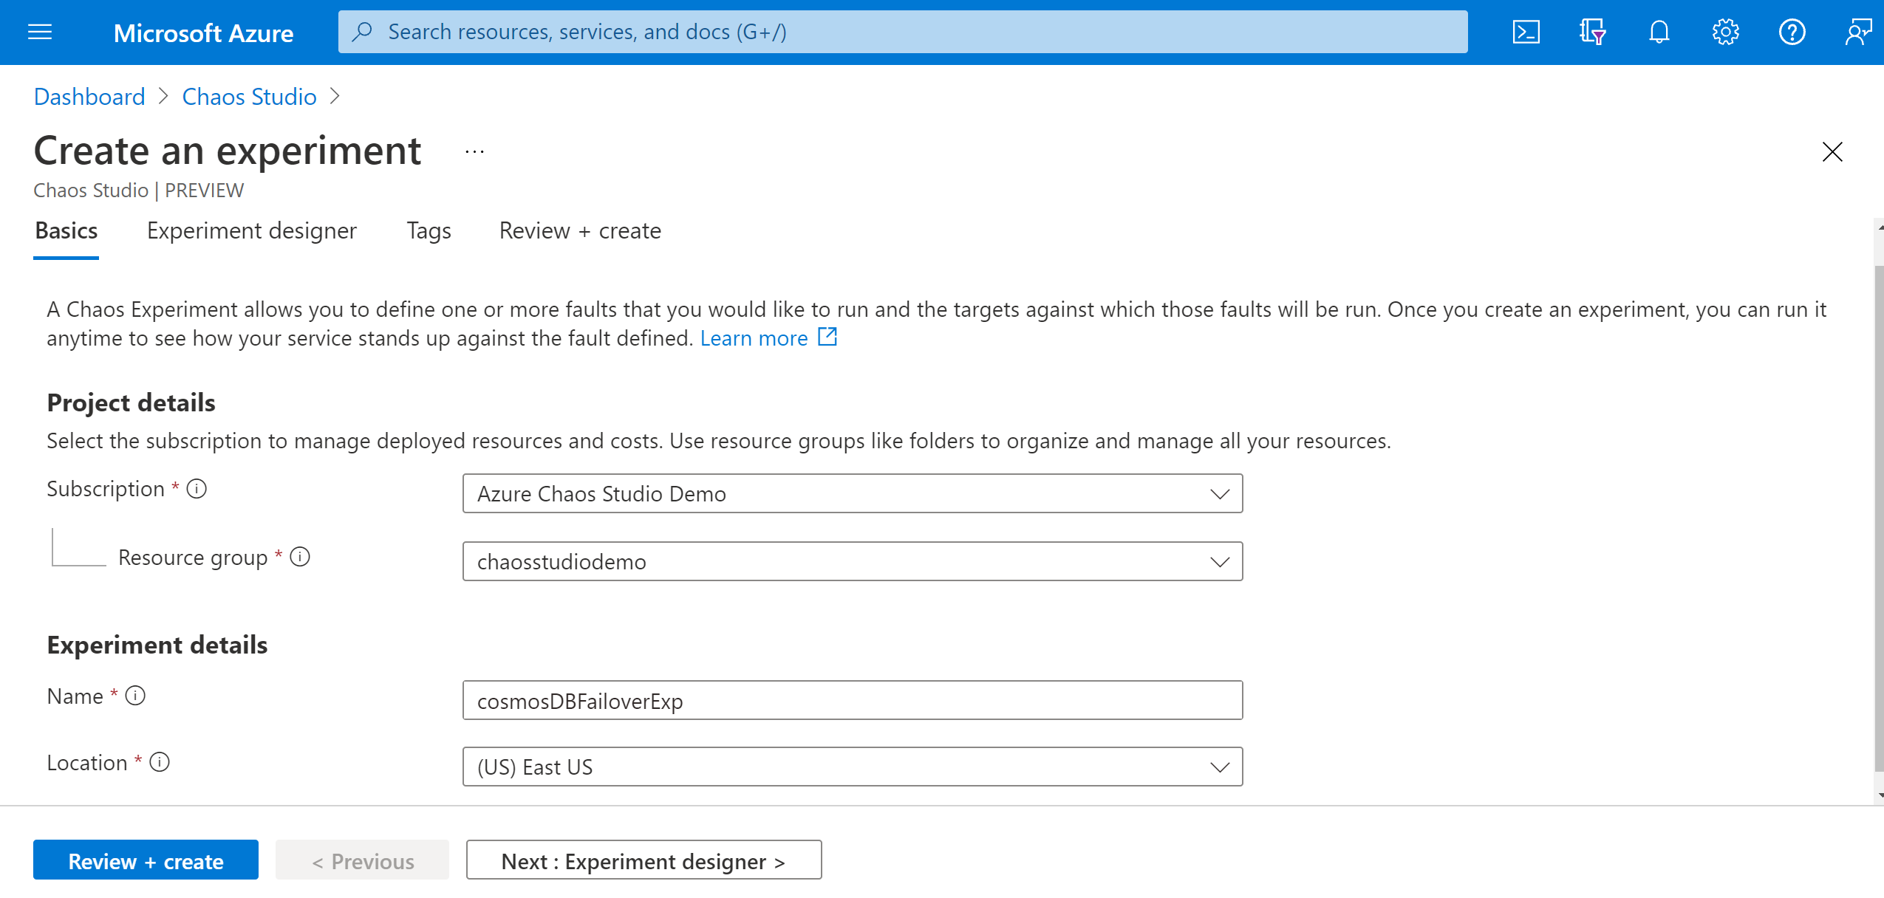Screen dimensions: 1884x898
Task: Click the help question mark icon
Action: pyautogui.click(x=1792, y=31)
